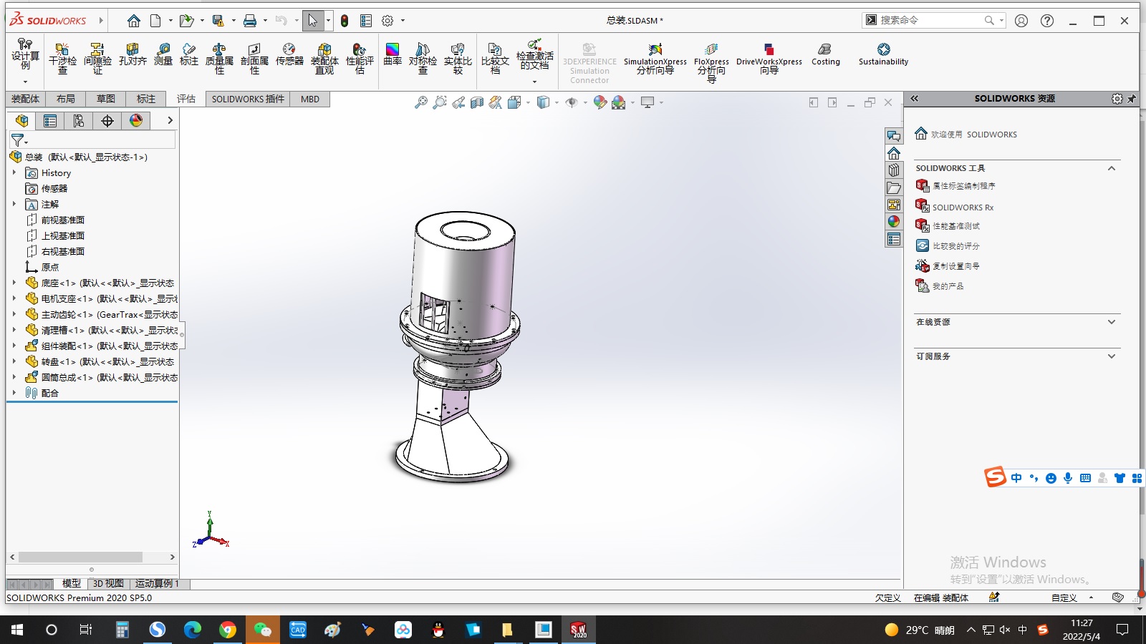
Task: Open the 剖面视图 (section view) tool
Action: tap(476, 102)
